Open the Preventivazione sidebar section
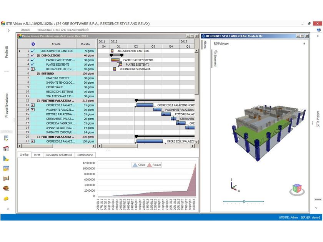The width and height of the screenshot is (323, 242). (x=7, y=105)
